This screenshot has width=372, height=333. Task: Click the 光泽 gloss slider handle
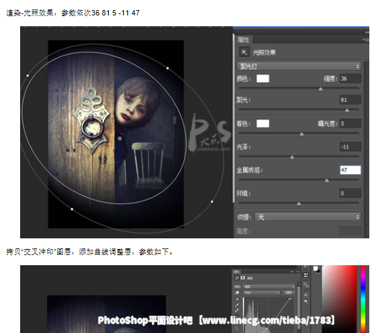[x=292, y=158]
